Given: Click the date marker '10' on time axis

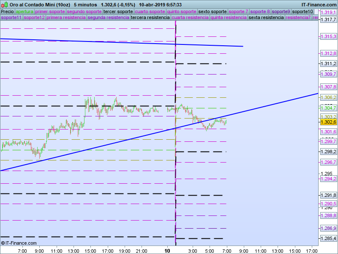Looking at the screenshot, I should coord(168,251).
